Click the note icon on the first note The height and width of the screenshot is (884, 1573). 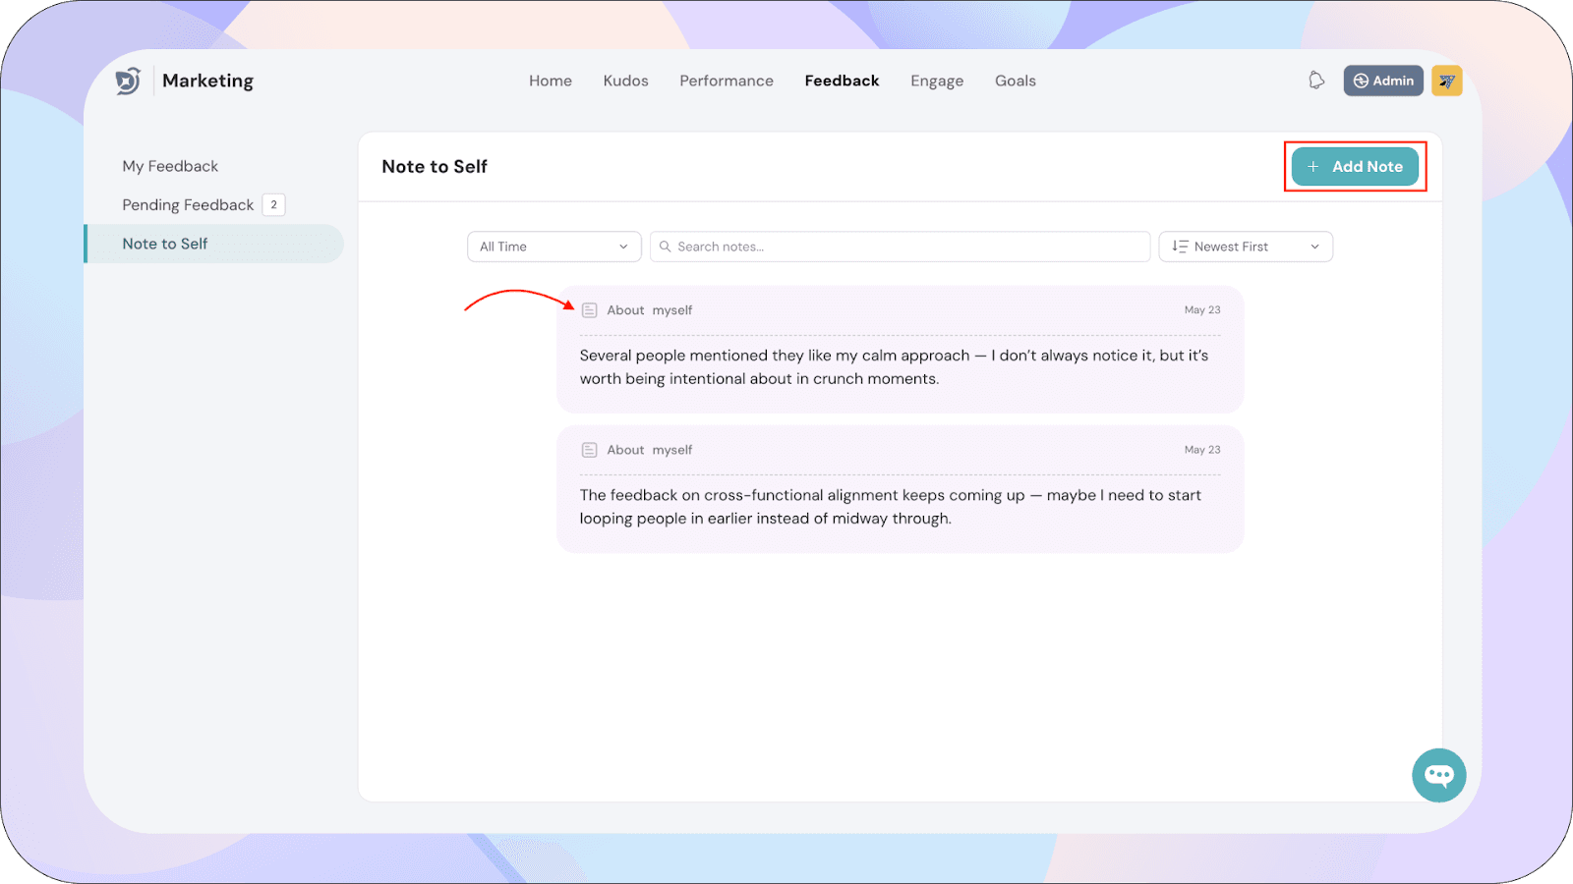[x=590, y=310]
